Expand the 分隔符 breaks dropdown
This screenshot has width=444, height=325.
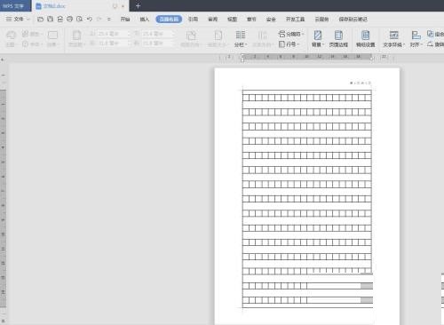point(291,34)
